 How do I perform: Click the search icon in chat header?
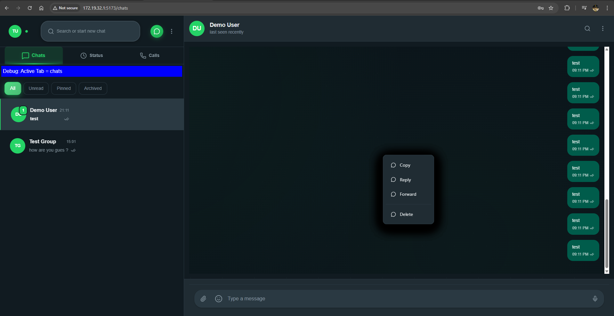coord(587,28)
